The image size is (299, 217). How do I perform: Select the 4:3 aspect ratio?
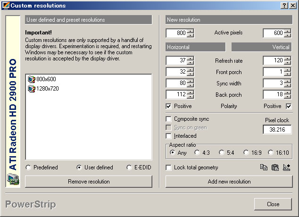pos(197,152)
